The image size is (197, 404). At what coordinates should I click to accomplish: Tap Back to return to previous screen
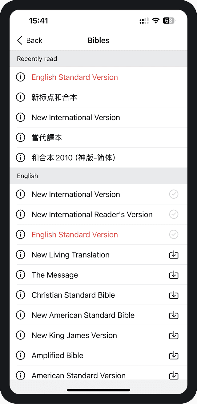pyautogui.click(x=29, y=40)
